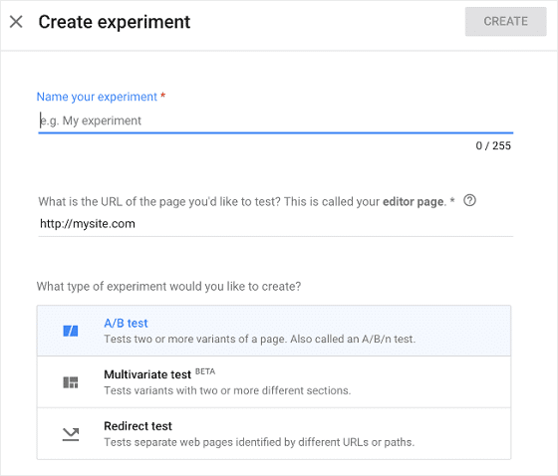
Task: Select the Multivariate test icon
Action: [71, 382]
